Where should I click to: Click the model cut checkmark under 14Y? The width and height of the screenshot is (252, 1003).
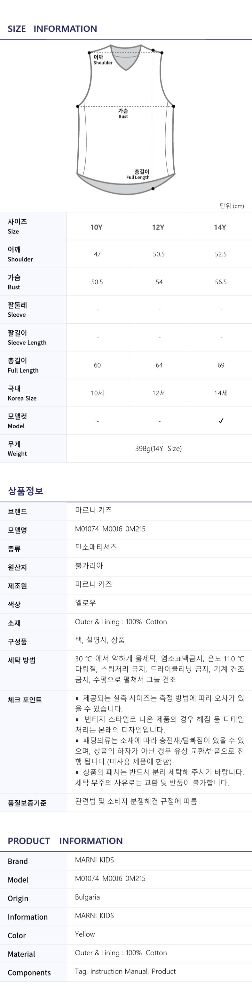point(221,421)
